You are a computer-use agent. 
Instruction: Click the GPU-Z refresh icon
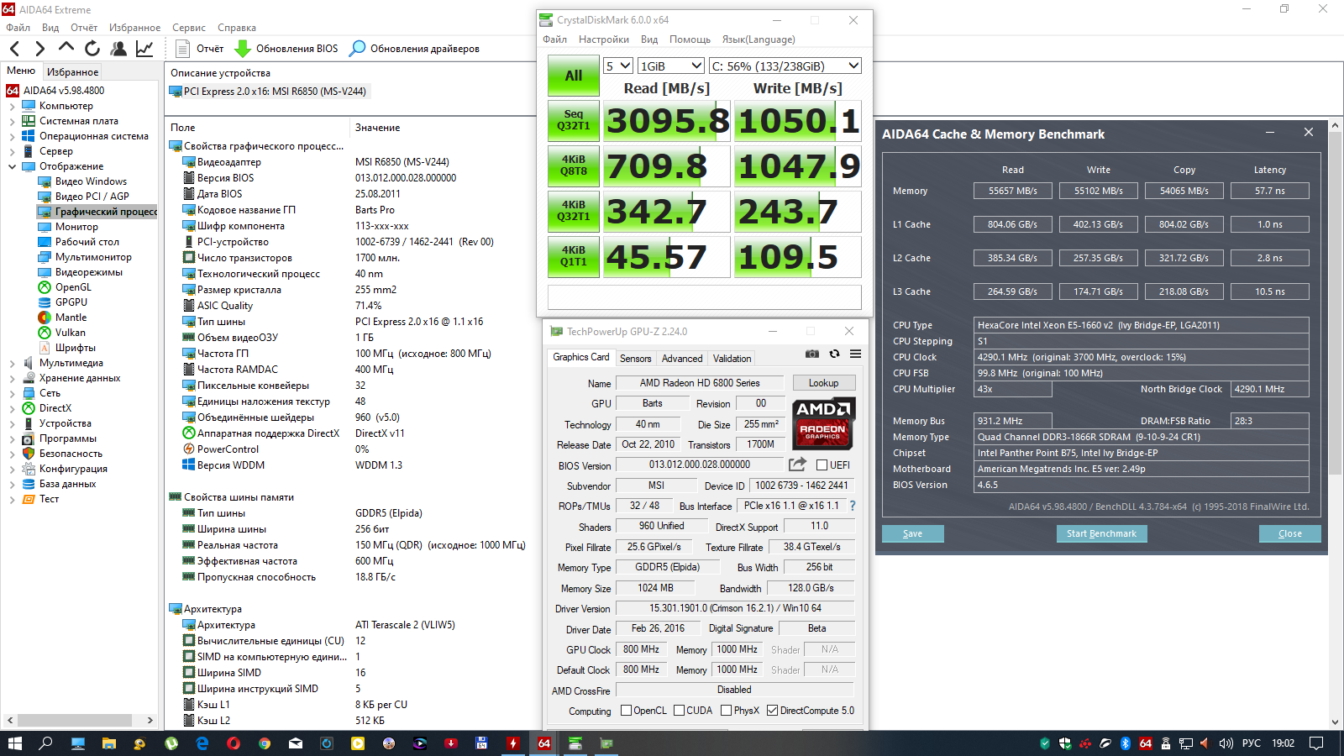coord(834,354)
